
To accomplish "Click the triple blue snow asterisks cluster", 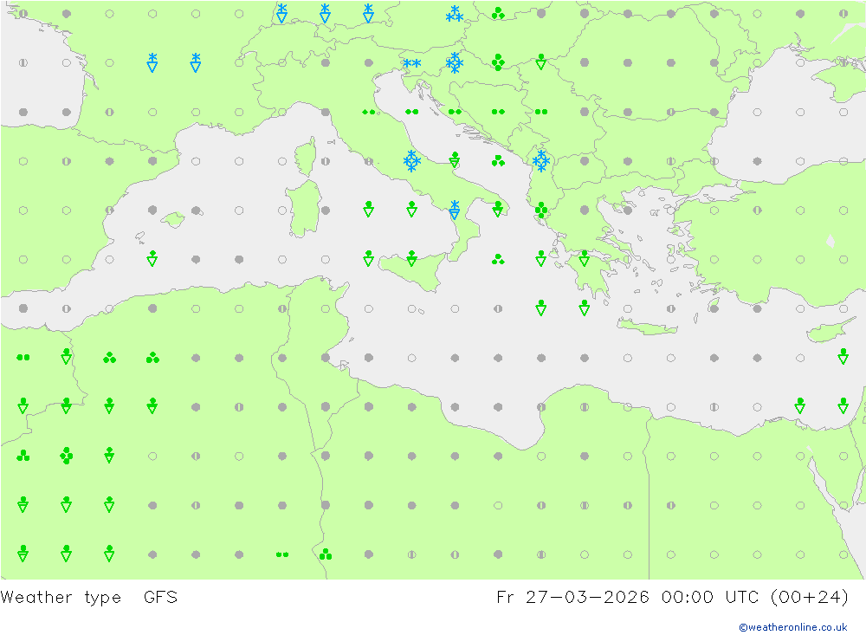I will click(455, 15).
